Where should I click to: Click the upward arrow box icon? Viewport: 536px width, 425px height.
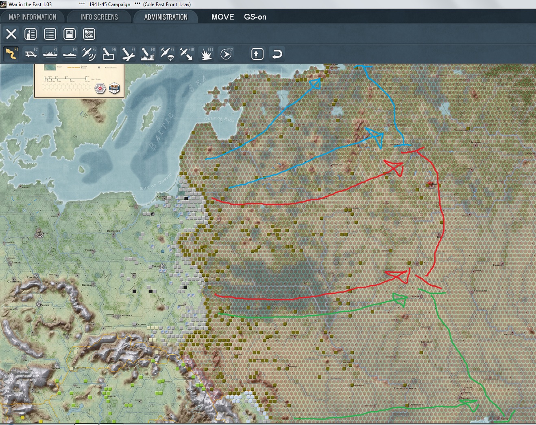click(x=257, y=54)
